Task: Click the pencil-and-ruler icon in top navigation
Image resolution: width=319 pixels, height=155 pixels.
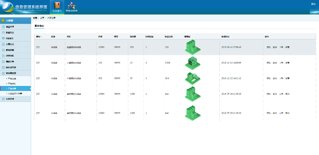Action: tap(71, 5)
